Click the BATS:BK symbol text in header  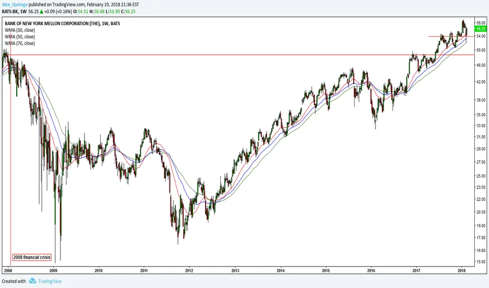click(9, 12)
